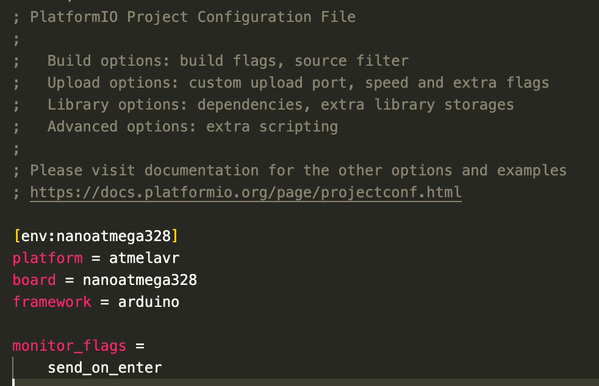Viewport: 599px width, 386px height.
Task: Click the Advanced options comment line
Action: (x=193, y=127)
